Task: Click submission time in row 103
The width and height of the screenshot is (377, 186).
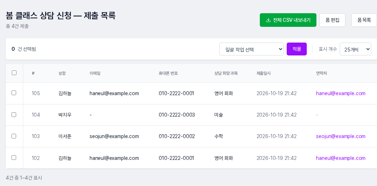Action: click(x=277, y=136)
